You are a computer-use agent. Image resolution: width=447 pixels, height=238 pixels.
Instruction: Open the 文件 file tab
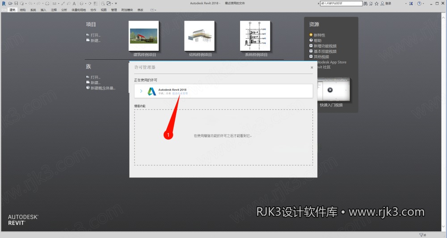click(4, 10)
